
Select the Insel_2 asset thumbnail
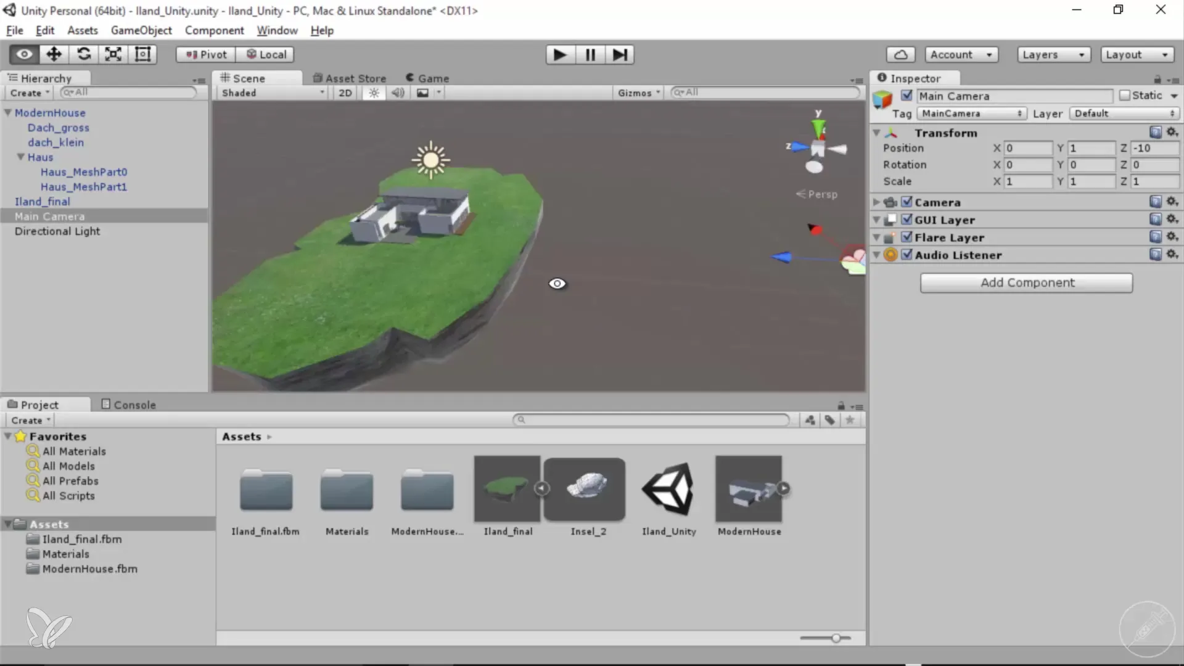tap(585, 490)
